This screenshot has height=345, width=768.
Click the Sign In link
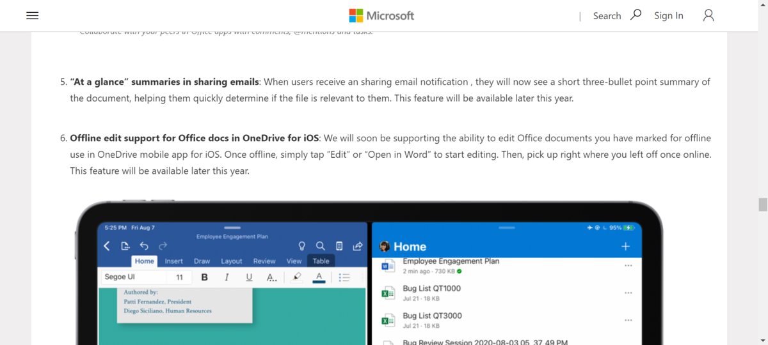pos(668,16)
